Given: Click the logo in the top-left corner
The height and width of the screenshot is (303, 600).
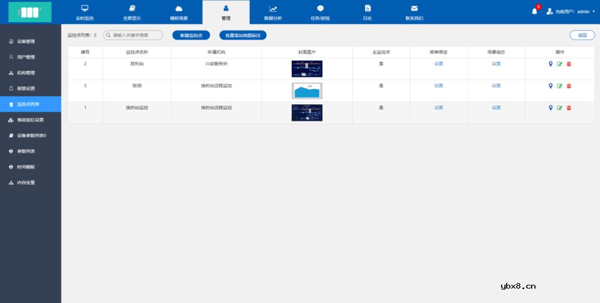Looking at the screenshot, I should pyautogui.click(x=30, y=12).
